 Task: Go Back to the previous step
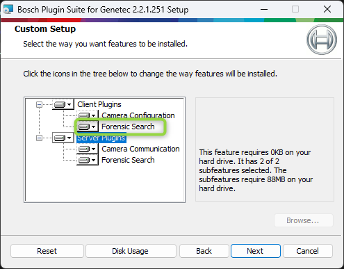204,251
